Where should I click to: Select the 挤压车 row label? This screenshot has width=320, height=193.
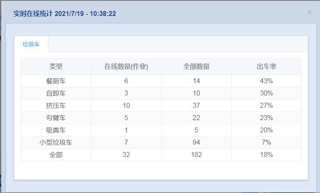[56, 106]
